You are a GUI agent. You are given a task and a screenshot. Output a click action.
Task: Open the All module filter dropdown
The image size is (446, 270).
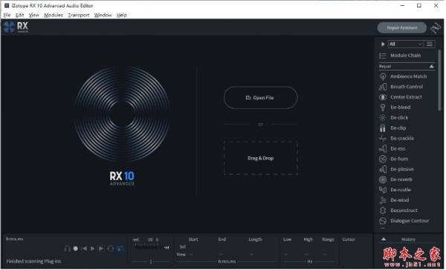(406, 44)
